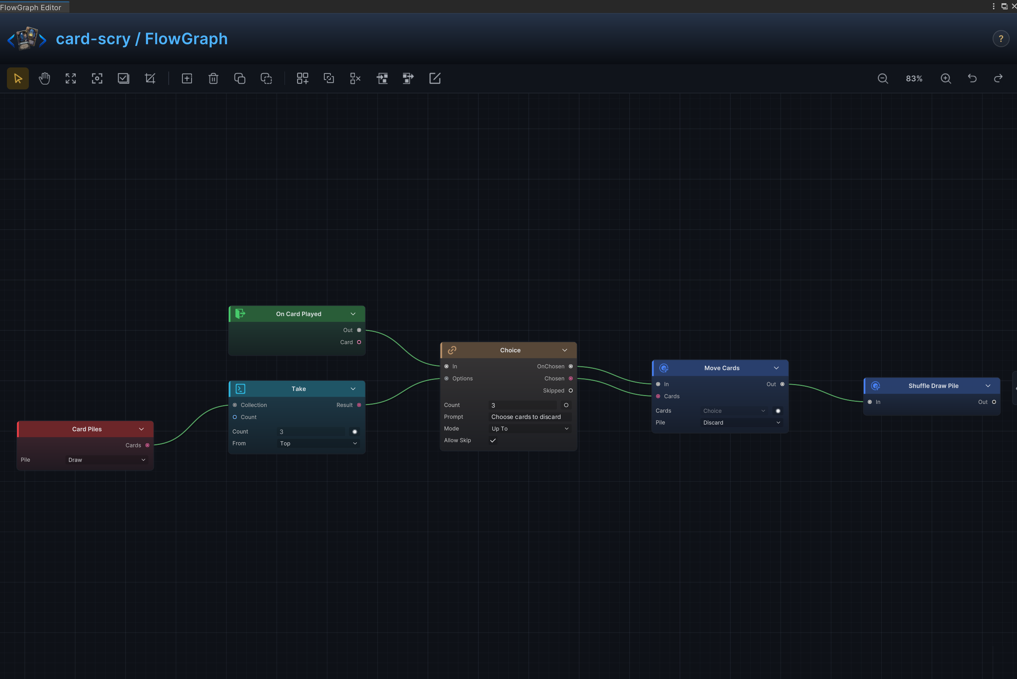Click the focus selection frame icon
This screenshot has height=679, width=1017.
click(97, 78)
